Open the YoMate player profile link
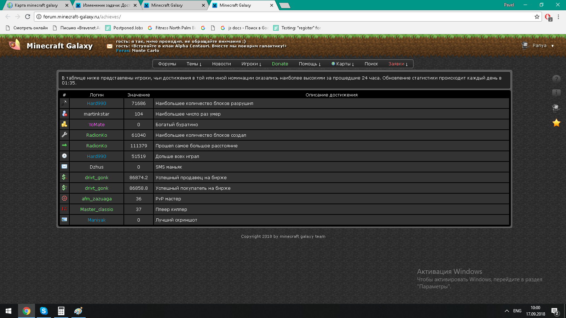566x318 pixels. coord(97,125)
